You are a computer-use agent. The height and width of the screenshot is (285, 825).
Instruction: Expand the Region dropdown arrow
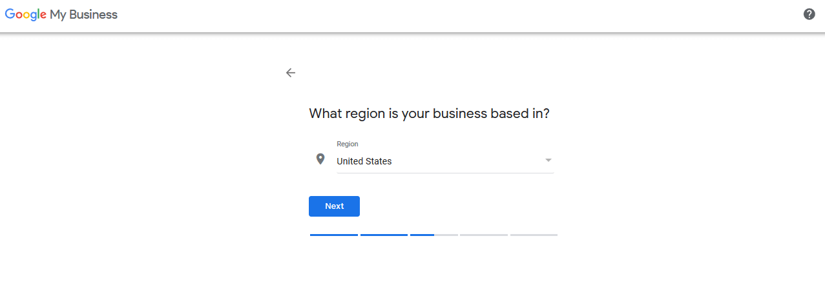point(548,160)
